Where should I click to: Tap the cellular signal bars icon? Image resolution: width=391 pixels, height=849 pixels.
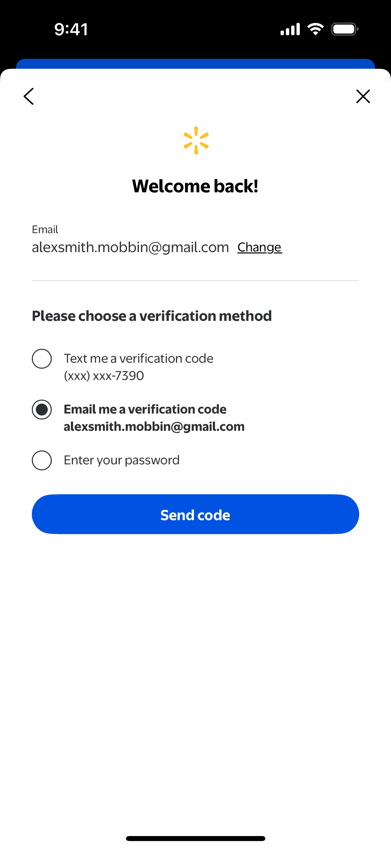(290, 29)
